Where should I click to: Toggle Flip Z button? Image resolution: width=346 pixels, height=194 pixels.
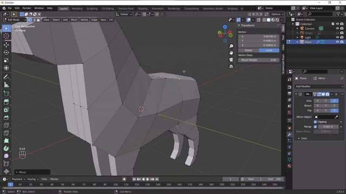point(334,110)
